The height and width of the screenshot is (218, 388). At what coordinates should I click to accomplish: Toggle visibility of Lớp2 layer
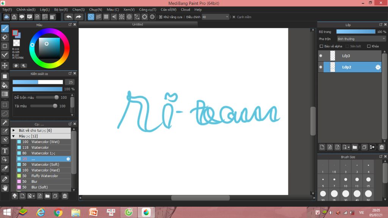click(x=321, y=67)
